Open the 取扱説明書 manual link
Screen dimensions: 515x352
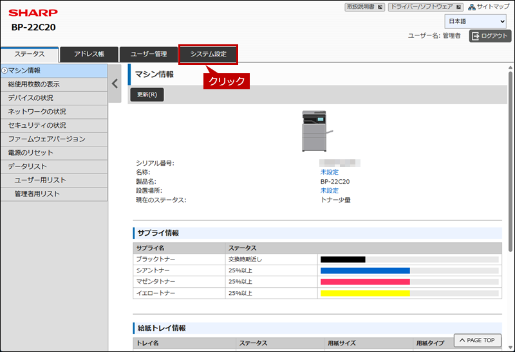point(365,7)
